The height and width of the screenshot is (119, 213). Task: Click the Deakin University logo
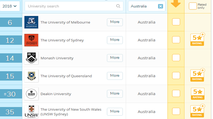31,94
